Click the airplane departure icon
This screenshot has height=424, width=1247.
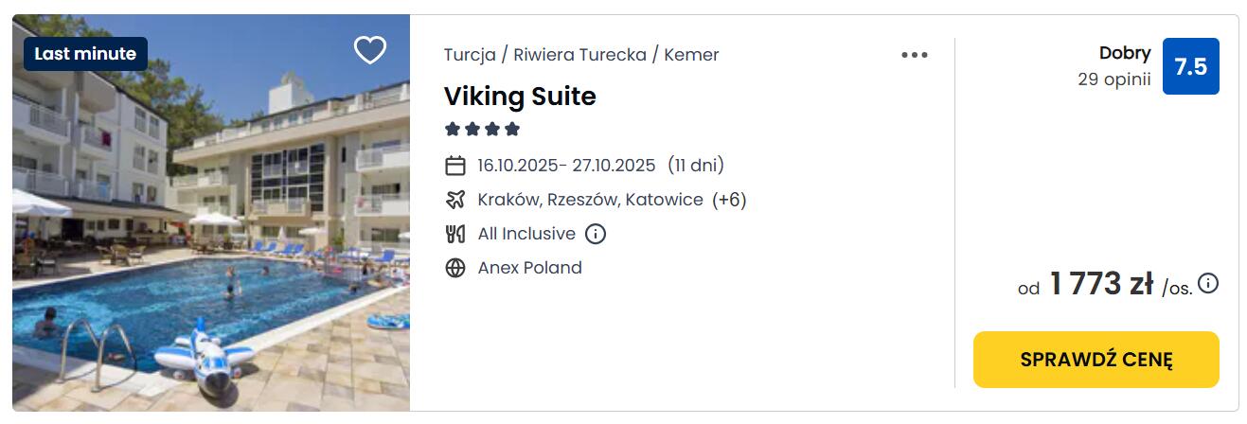pos(455,200)
